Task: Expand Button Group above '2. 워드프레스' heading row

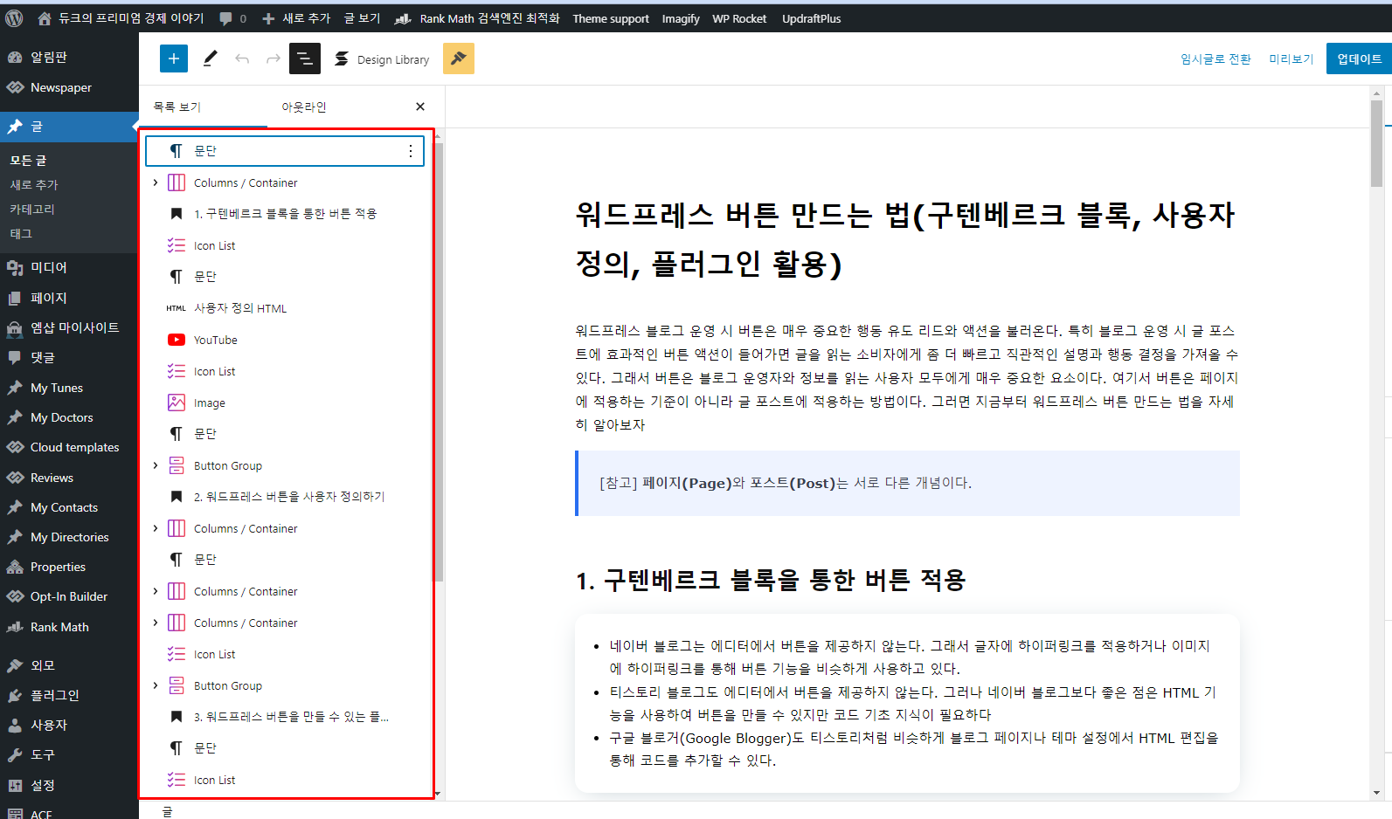Action: tap(156, 465)
